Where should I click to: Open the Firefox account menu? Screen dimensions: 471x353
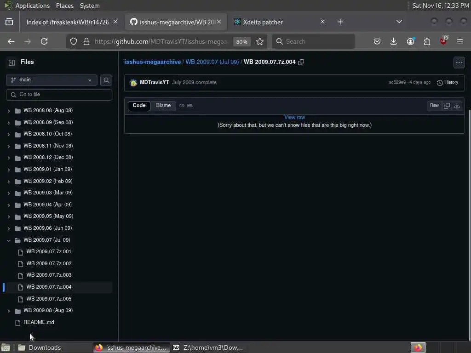pyautogui.click(x=410, y=41)
